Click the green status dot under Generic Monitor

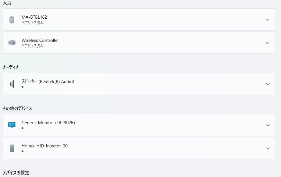coord(23,128)
